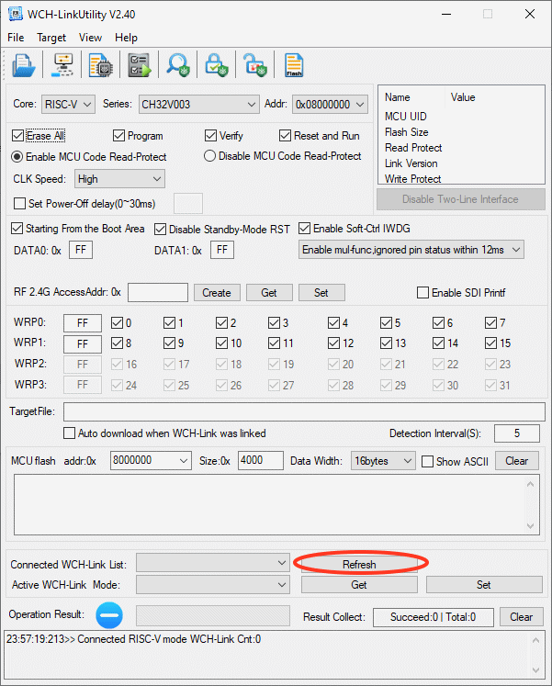Screen dimensions: 552x686
Task: Click the read Flash toolbar icon
Action: click(294, 65)
